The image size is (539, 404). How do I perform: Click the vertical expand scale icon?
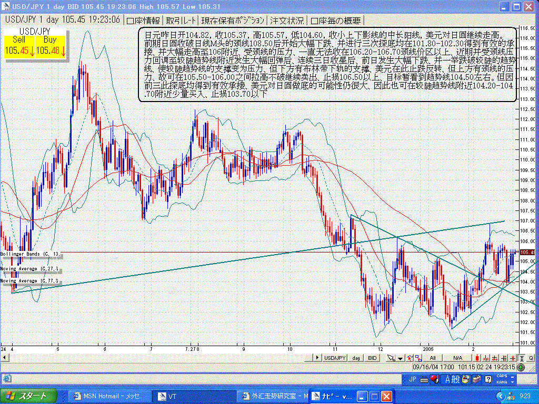[504, 358]
